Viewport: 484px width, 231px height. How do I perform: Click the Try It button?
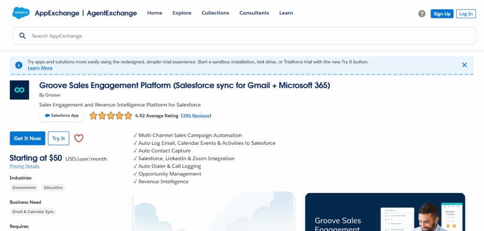tap(59, 138)
